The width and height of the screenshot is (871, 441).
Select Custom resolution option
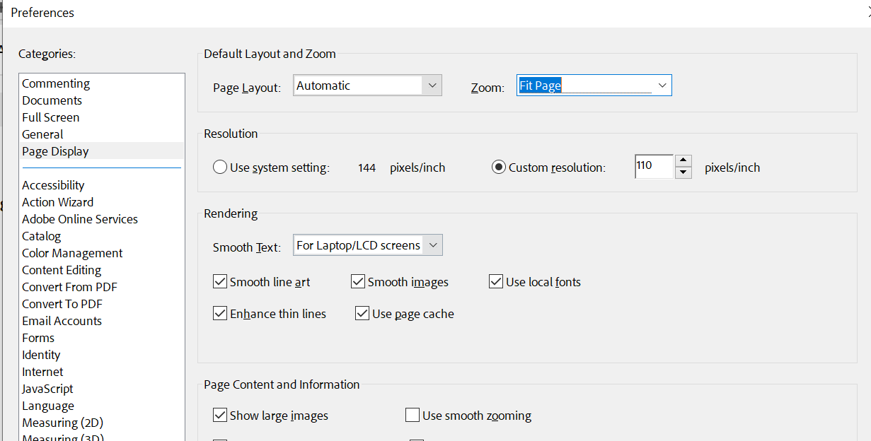(499, 167)
